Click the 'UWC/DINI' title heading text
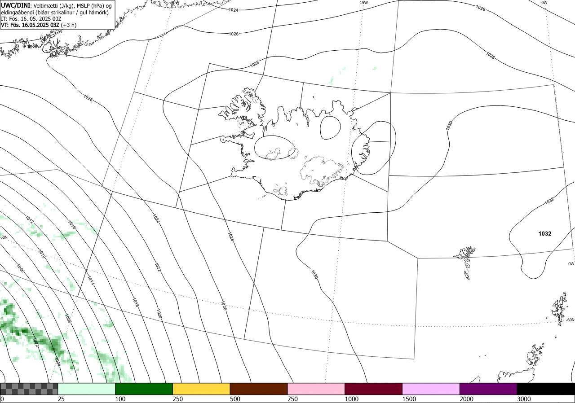The height and width of the screenshot is (403, 575). coord(16,5)
